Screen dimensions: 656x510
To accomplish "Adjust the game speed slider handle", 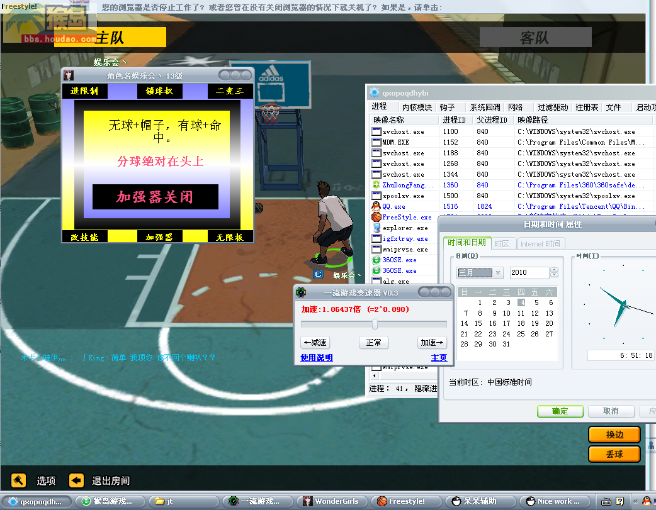I will [375, 324].
